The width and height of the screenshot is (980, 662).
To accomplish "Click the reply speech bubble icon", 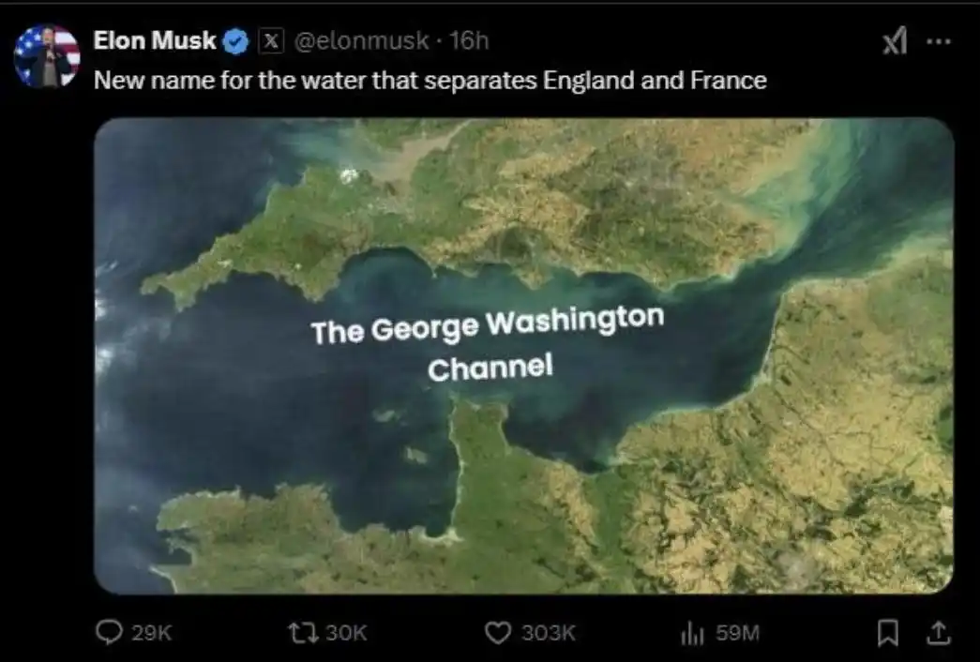I will pos(110,634).
